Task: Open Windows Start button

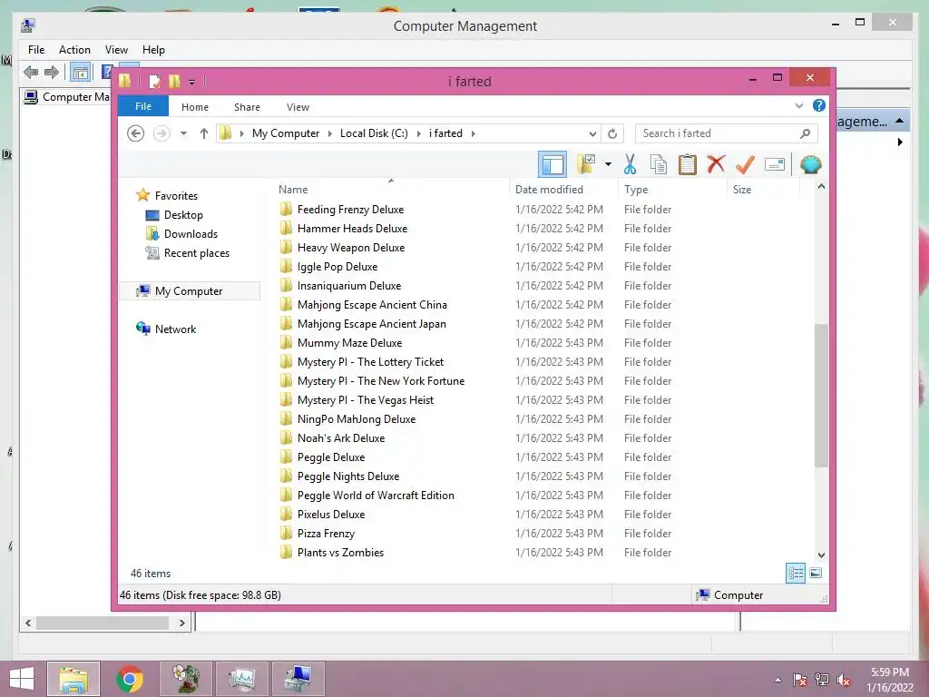Action: tap(22, 679)
